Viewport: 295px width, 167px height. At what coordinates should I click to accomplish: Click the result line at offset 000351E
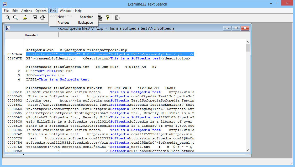point(110,92)
